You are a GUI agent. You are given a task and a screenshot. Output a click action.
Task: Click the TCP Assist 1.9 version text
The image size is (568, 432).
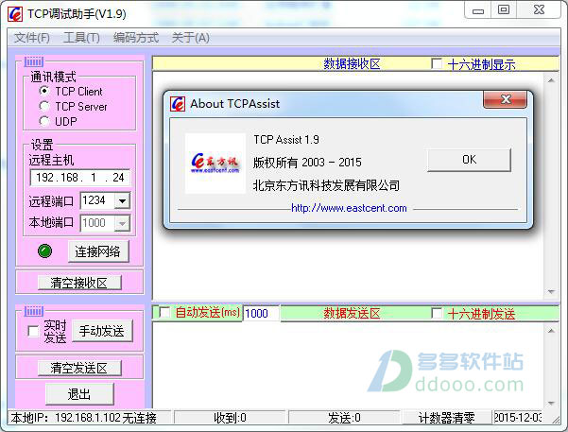point(286,140)
